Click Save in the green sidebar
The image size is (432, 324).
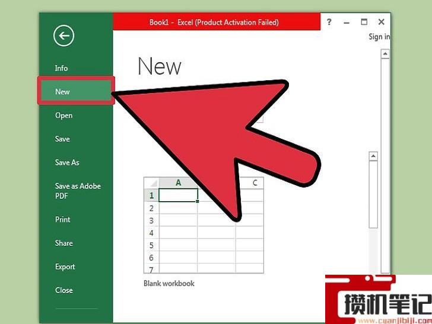[62, 139]
